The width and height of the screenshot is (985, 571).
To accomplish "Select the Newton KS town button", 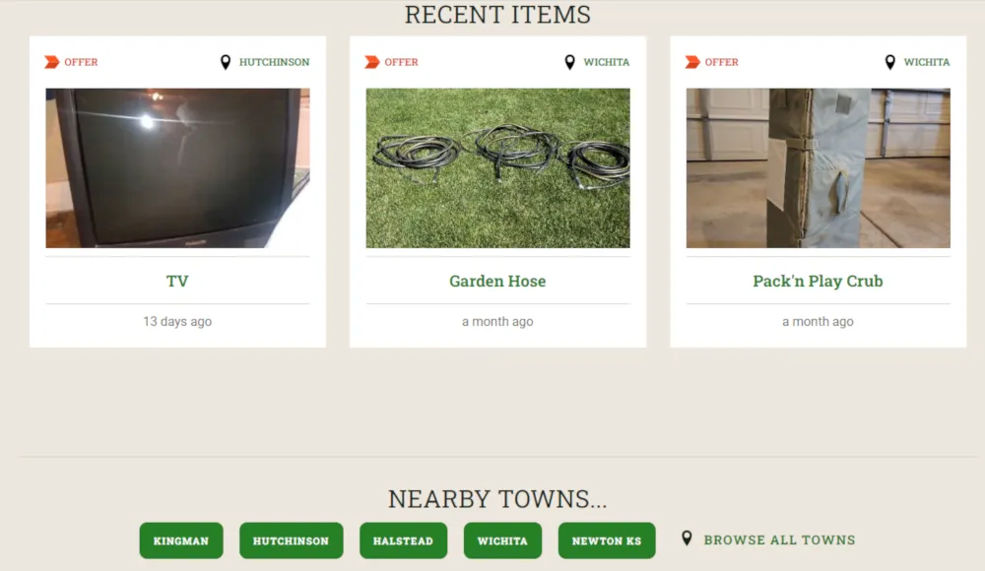I will click(607, 540).
